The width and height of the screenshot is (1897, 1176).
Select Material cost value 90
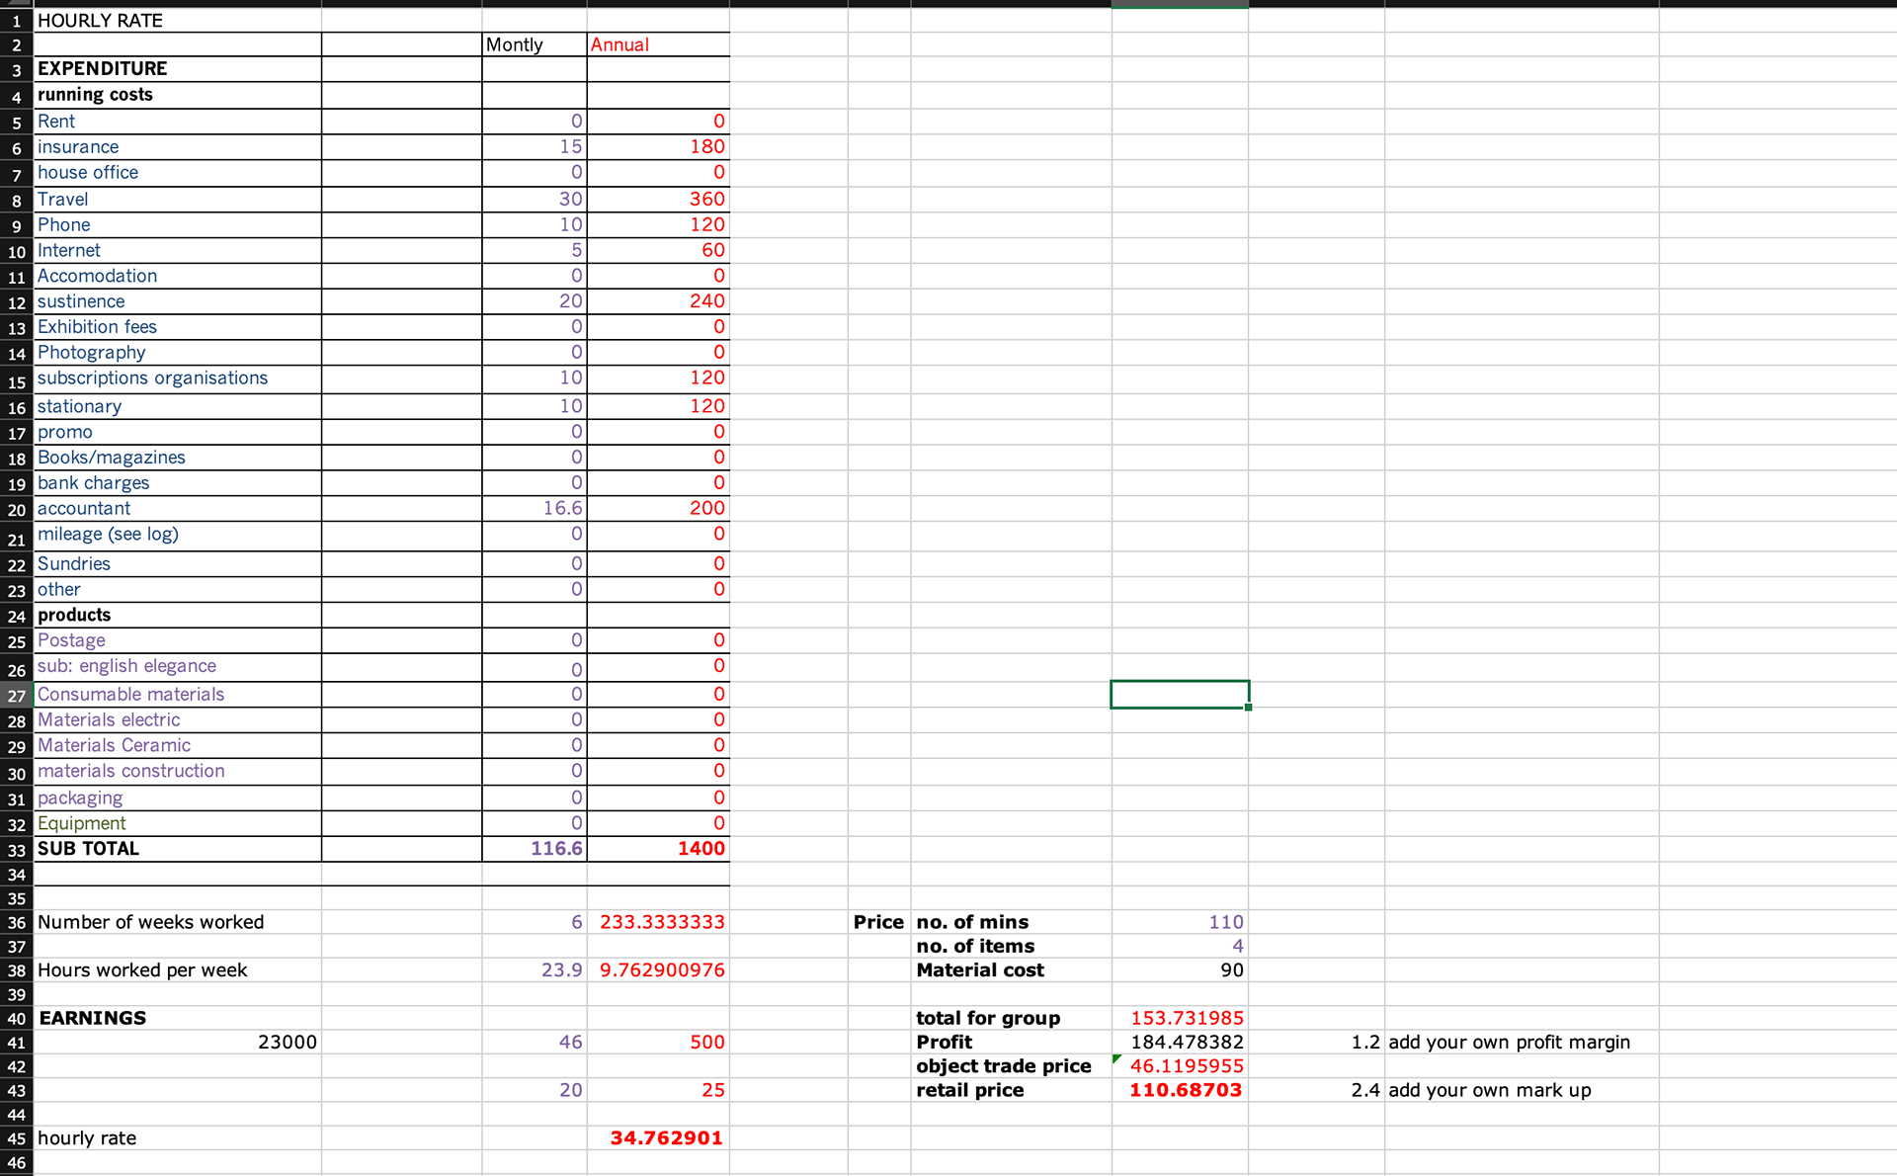[x=1180, y=970]
